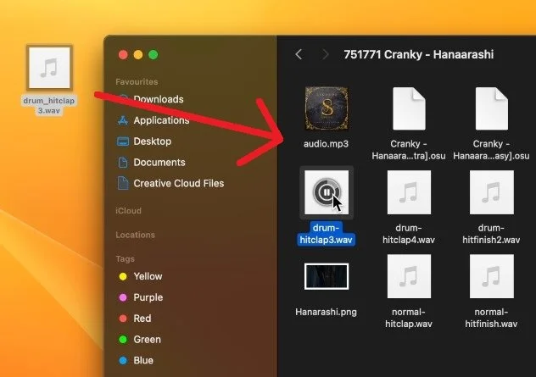Open Applications in Finder sidebar

click(x=161, y=120)
